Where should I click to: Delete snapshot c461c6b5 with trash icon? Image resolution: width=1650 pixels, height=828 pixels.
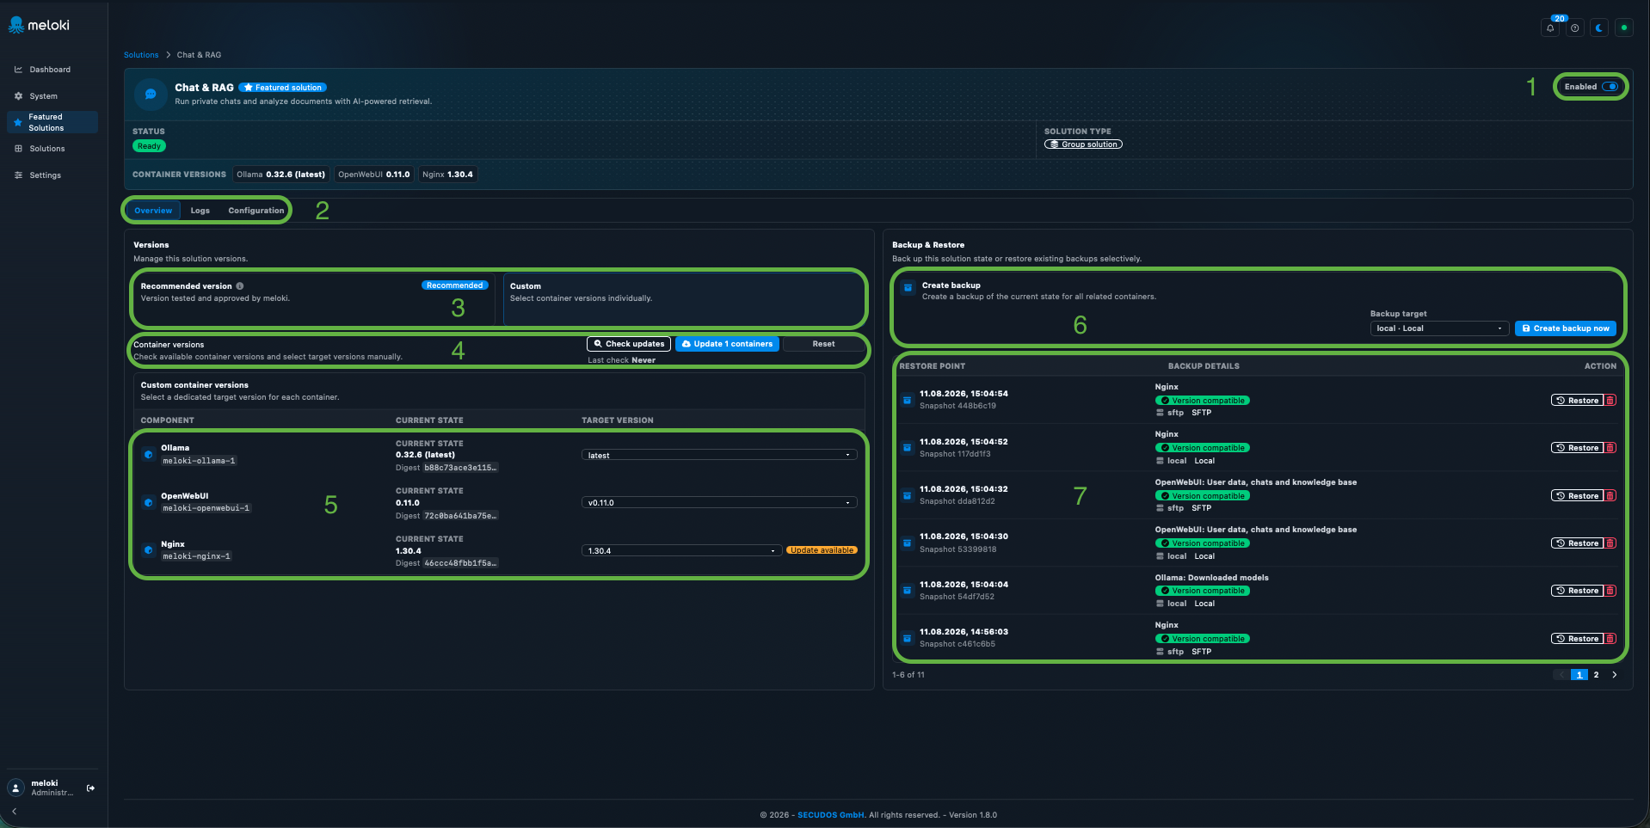1610,639
